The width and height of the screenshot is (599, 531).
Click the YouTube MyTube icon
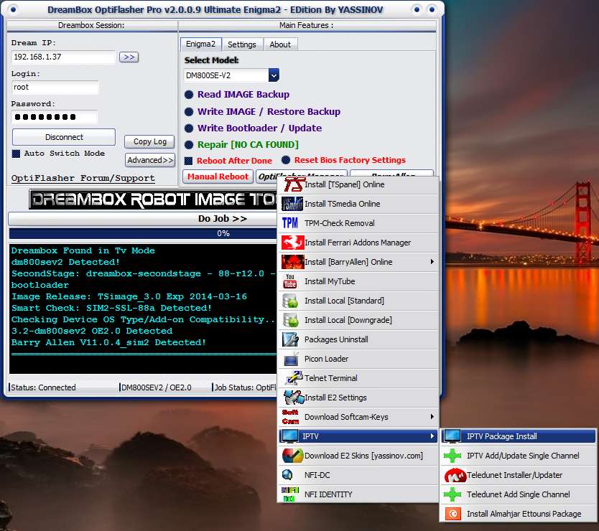(290, 281)
